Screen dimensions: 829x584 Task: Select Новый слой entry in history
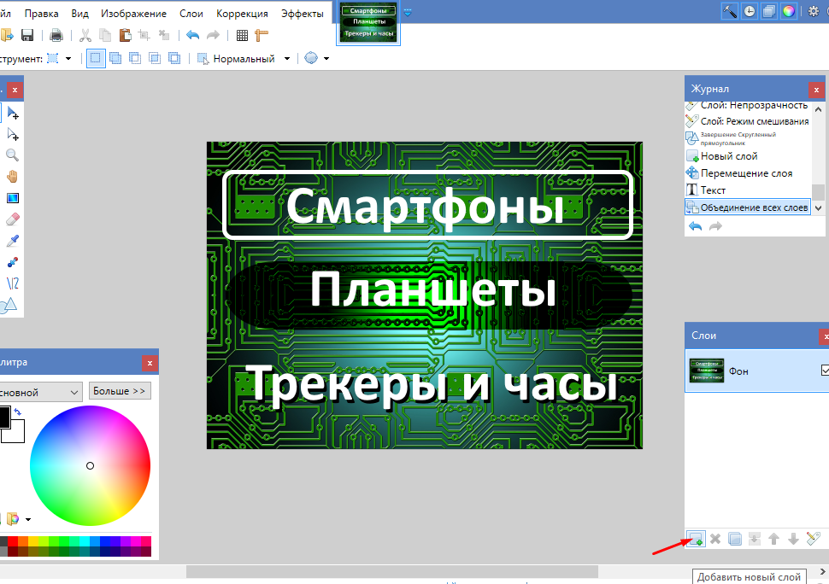click(x=728, y=156)
